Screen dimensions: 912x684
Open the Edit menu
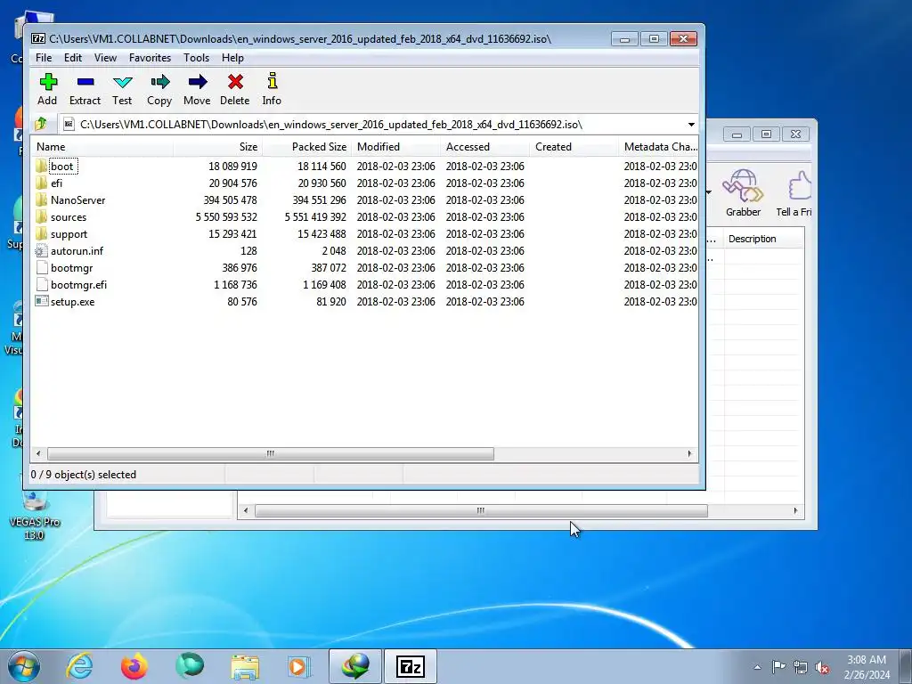[x=73, y=58]
